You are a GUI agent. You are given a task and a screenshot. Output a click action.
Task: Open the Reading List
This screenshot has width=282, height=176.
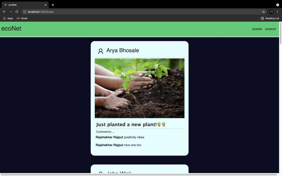pos(270,18)
